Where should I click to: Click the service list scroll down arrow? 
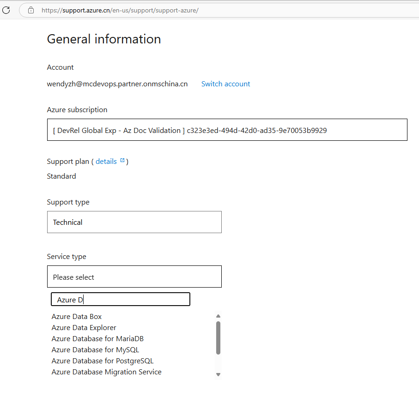click(219, 374)
